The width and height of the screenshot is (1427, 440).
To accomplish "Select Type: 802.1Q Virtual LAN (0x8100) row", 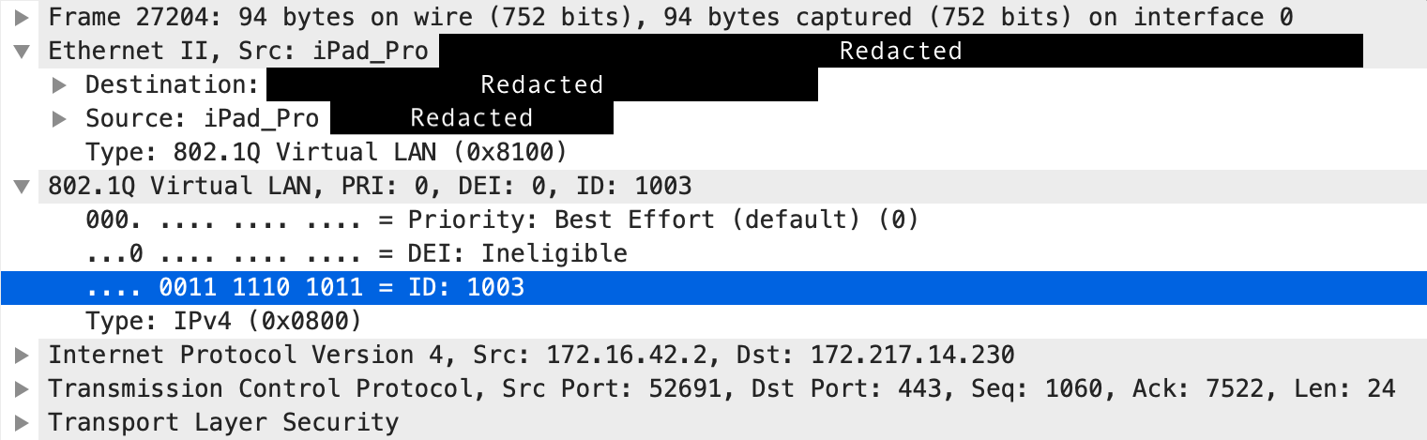I will pyautogui.click(x=713, y=152).
